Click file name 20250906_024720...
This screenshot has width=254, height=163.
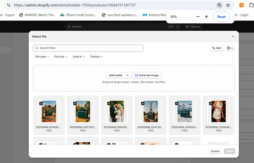[150, 127]
